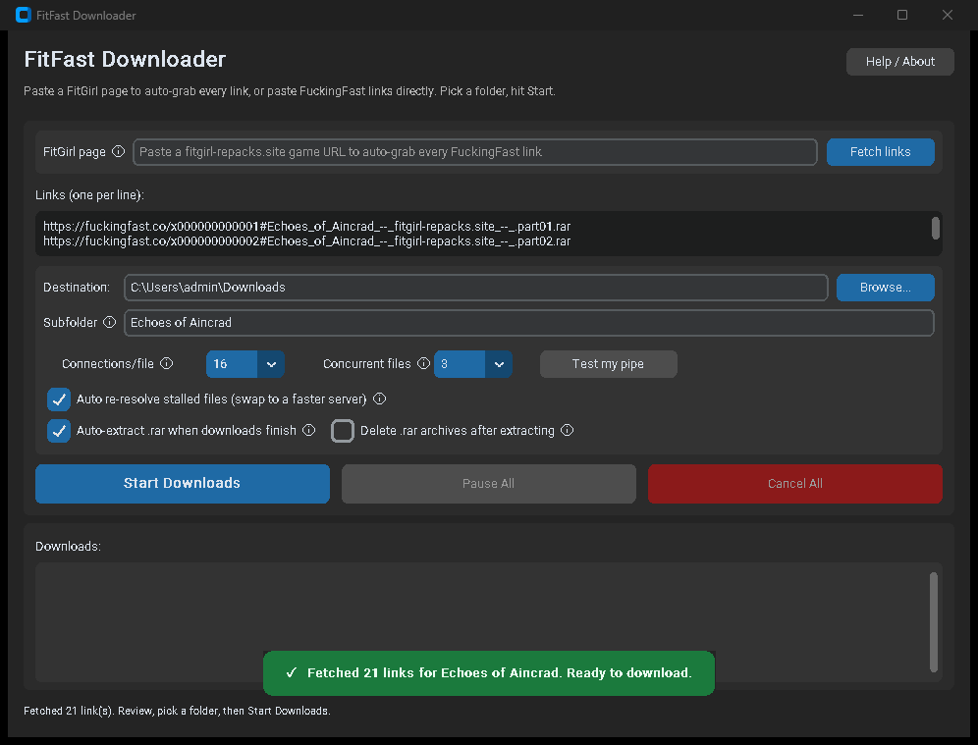Click the Concurrent files info icon
Screen dimensions: 978x745
[423, 363]
